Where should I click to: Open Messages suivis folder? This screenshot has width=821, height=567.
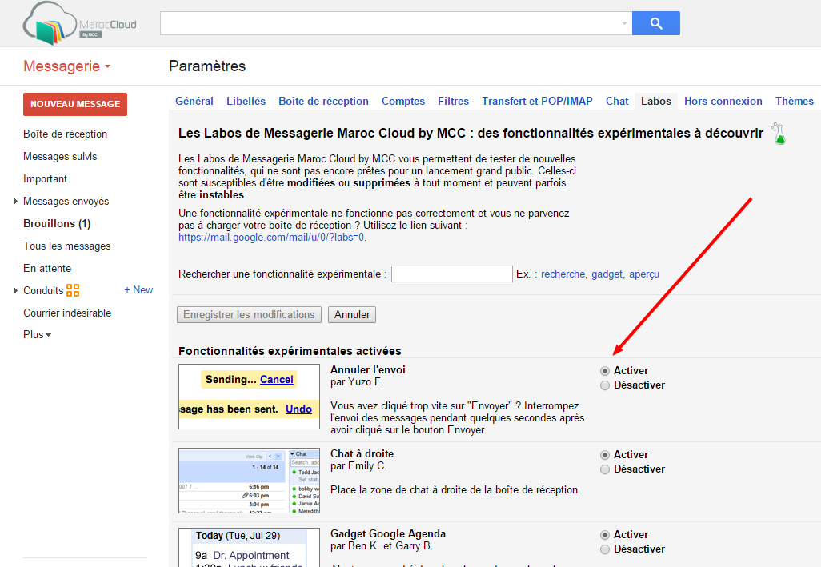[x=60, y=157]
